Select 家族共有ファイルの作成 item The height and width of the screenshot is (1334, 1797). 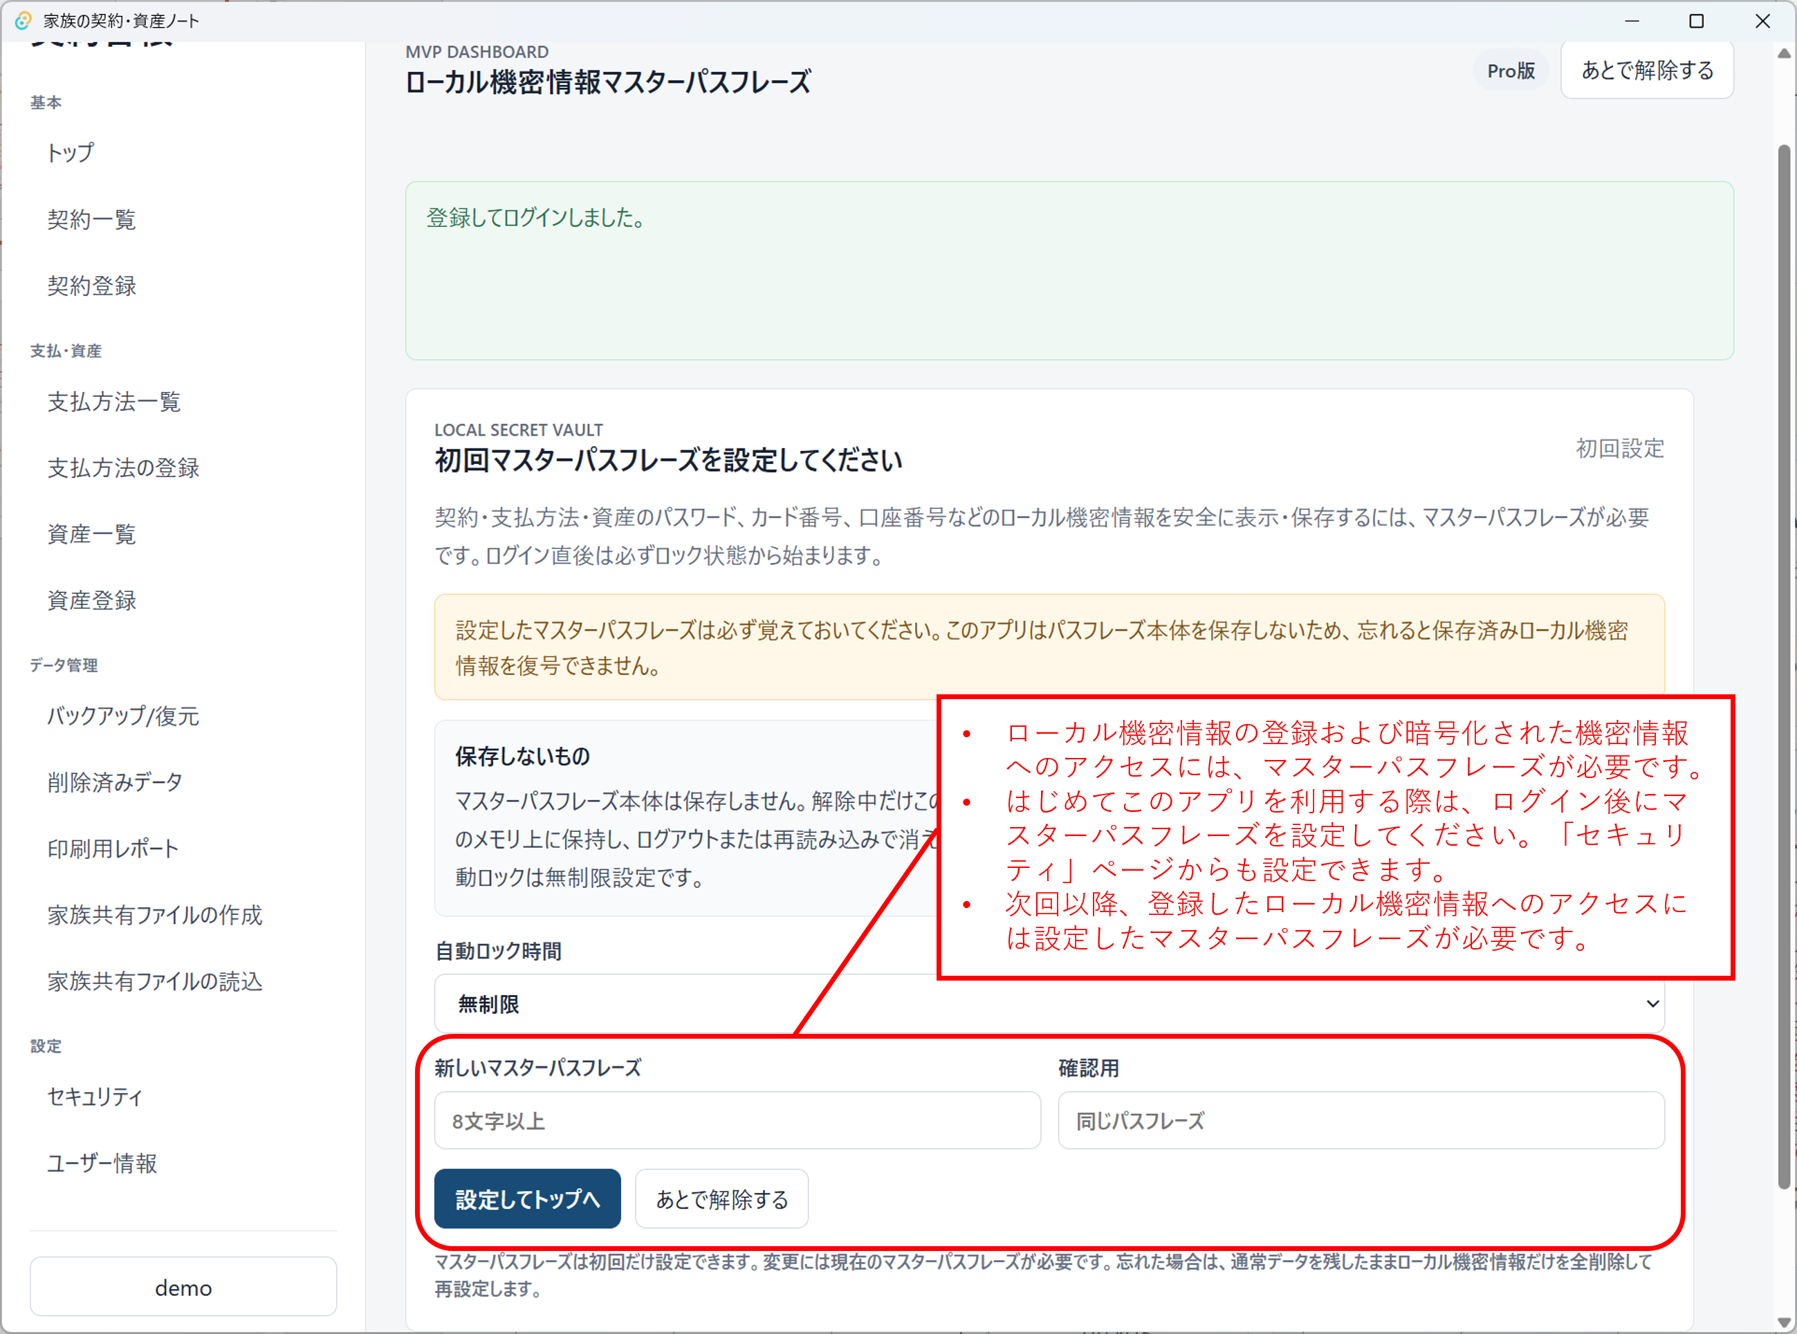click(x=154, y=915)
